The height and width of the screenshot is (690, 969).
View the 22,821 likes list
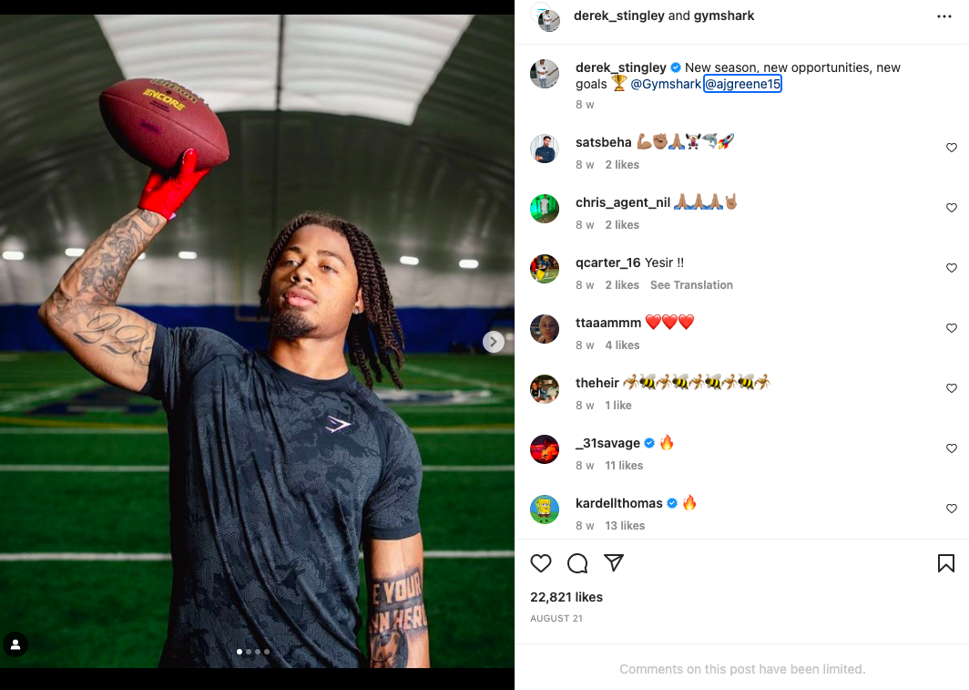(566, 597)
